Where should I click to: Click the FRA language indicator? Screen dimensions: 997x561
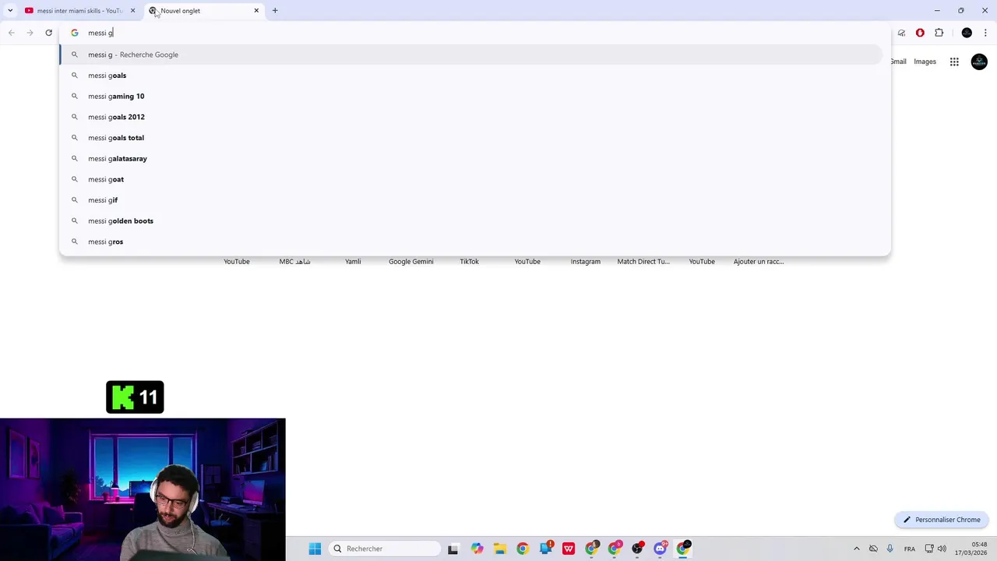pyautogui.click(x=910, y=549)
